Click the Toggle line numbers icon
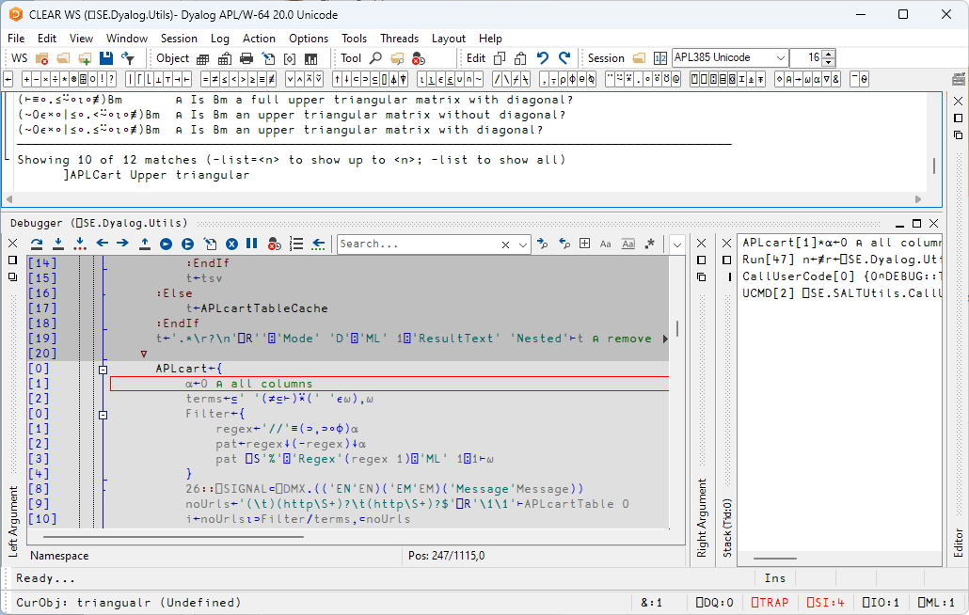 click(x=296, y=244)
